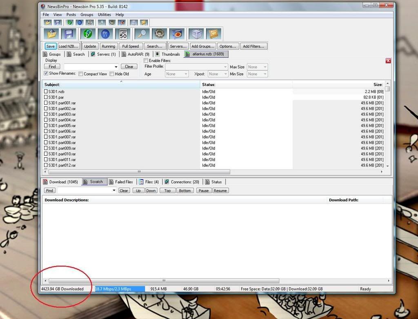Click the large blue pause icon
Image resolution: width=418 pixels, height=319 pixels.
(105, 34)
